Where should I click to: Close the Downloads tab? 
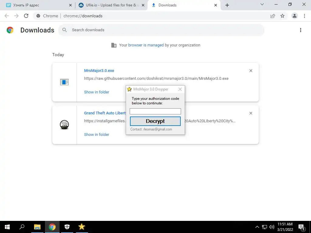(216, 5)
